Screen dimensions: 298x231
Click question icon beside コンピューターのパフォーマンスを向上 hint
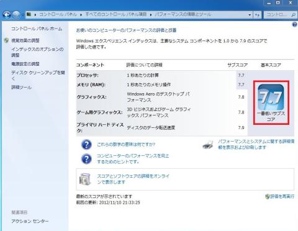pos(86,159)
